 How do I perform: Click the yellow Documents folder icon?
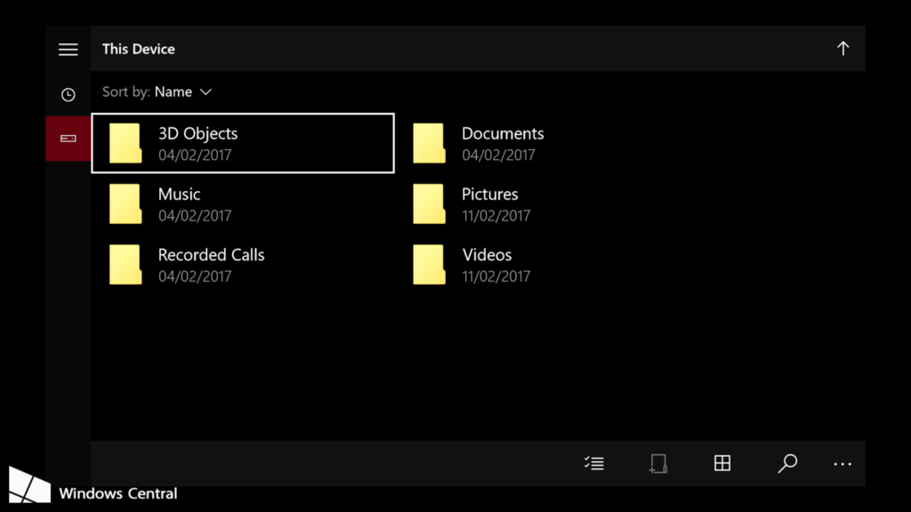click(429, 142)
